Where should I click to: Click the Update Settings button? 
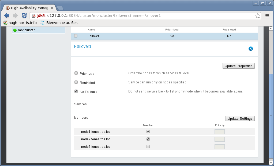click(240, 119)
